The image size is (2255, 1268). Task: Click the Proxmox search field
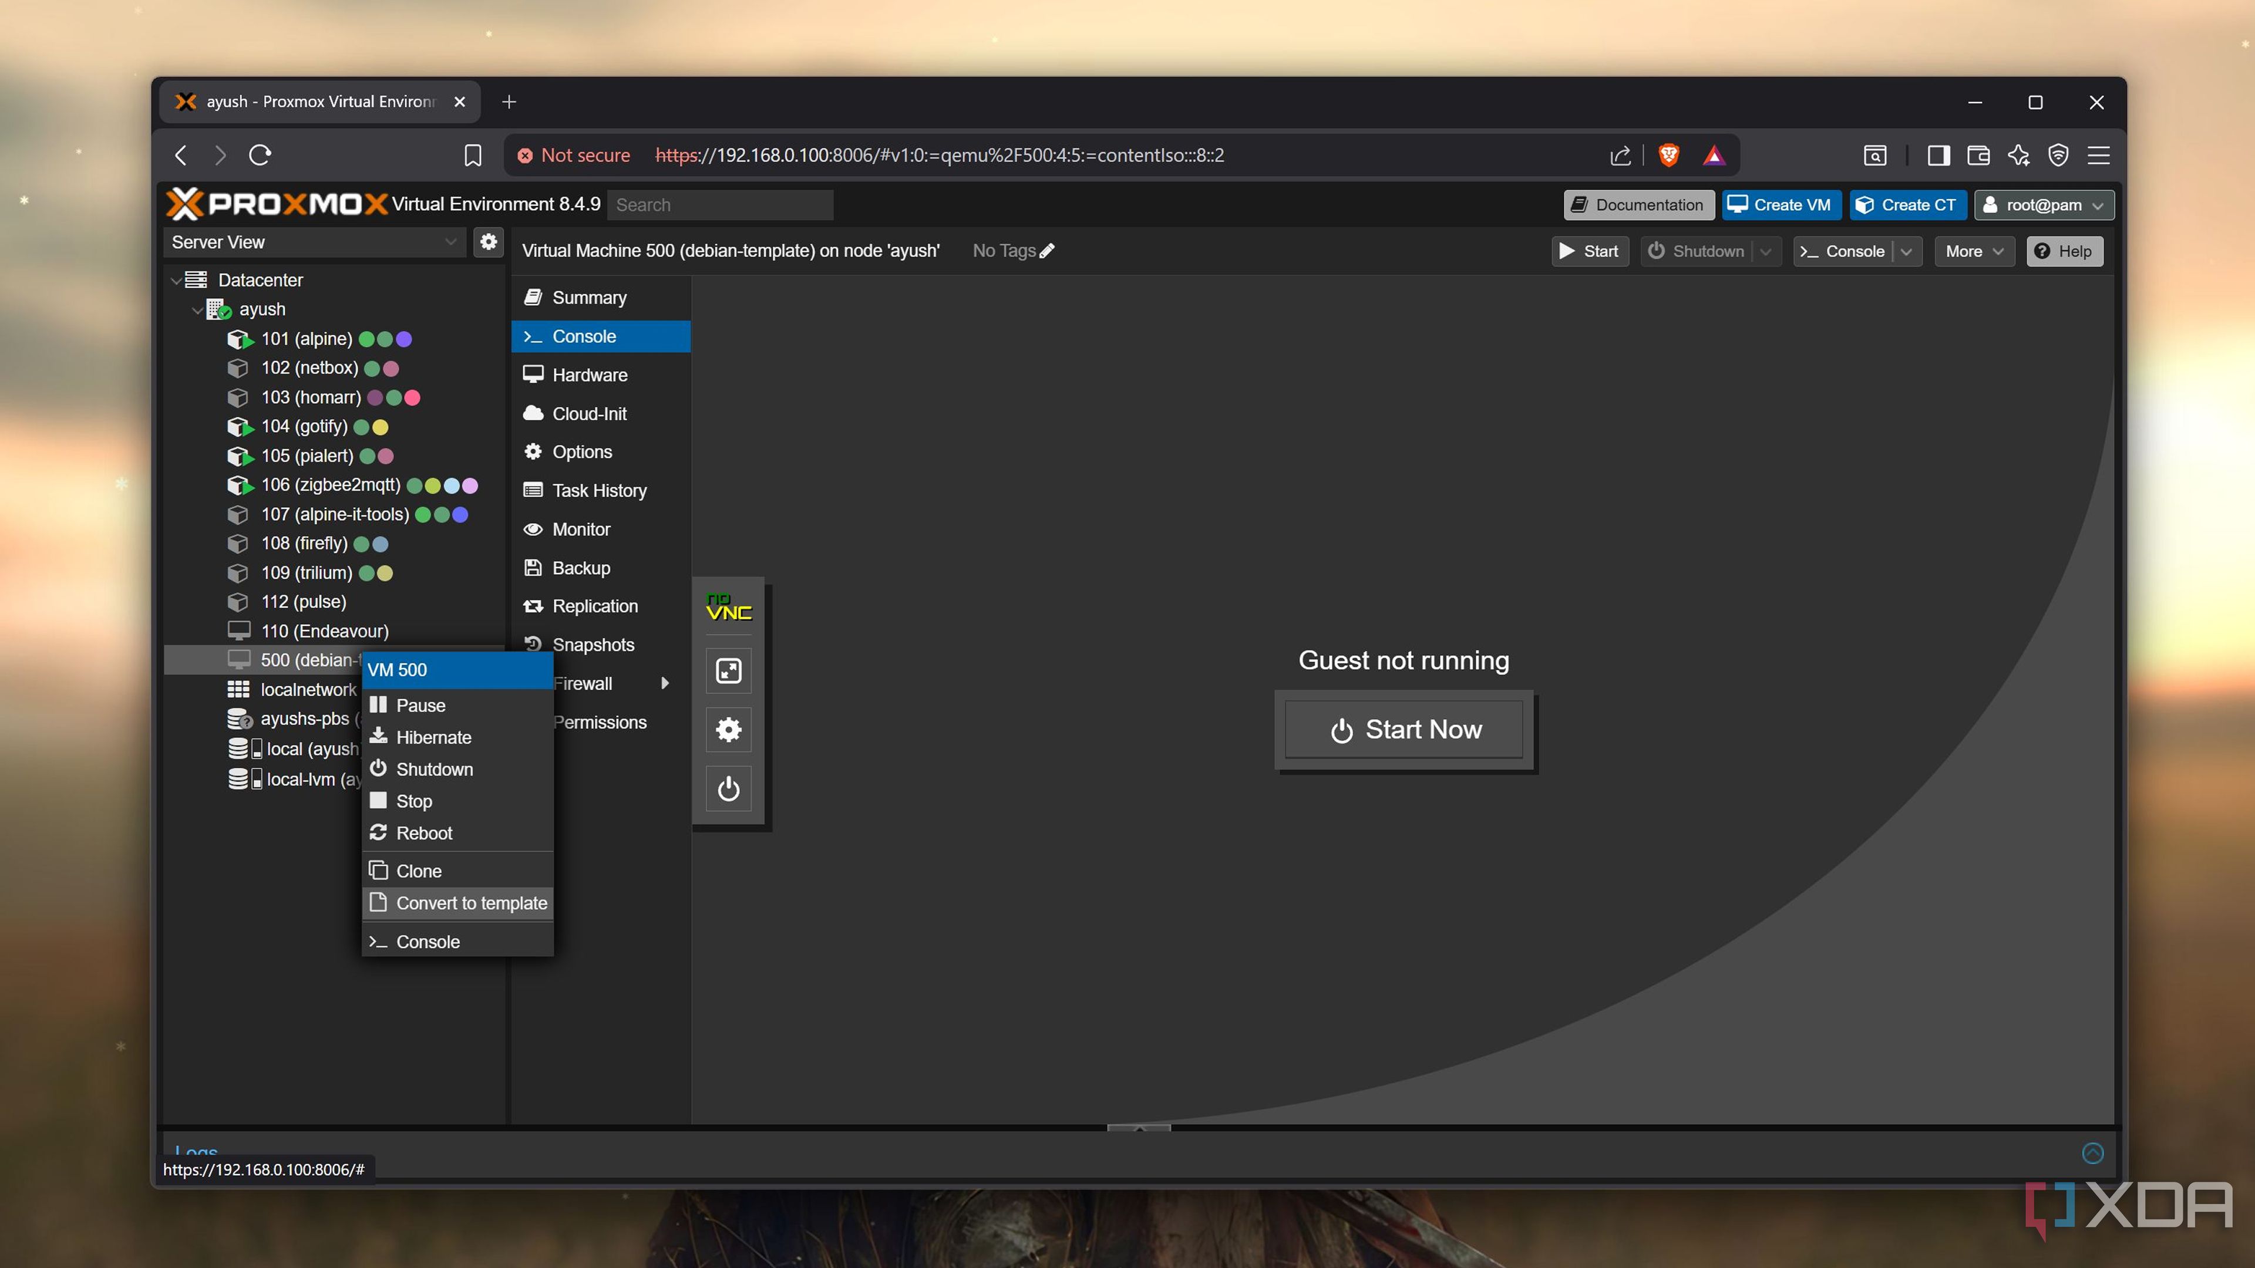tap(719, 205)
